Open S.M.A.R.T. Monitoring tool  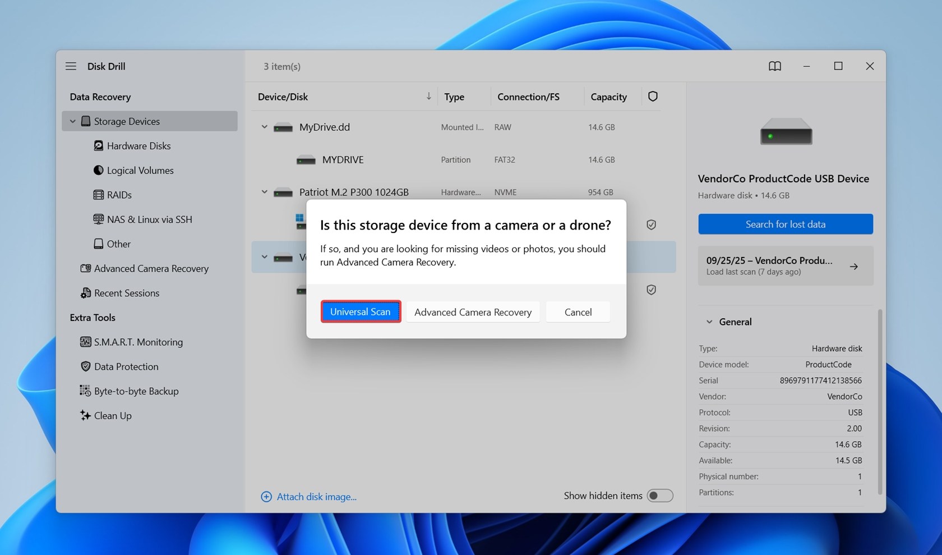coord(138,342)
